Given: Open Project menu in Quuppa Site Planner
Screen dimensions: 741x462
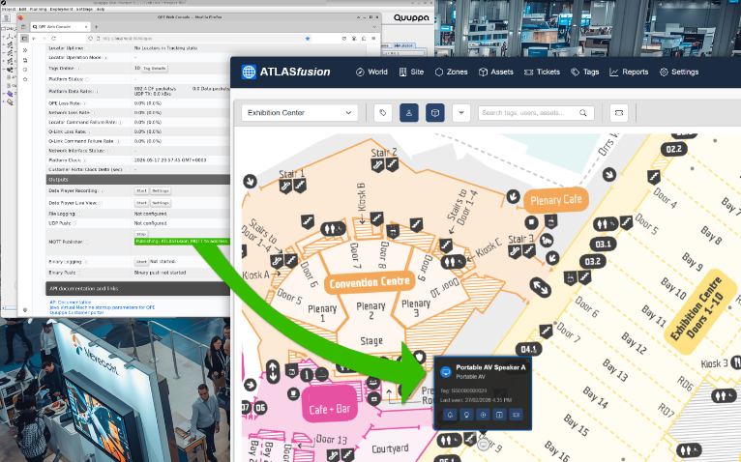Looking at the screenshot, I should click(9, 9).
